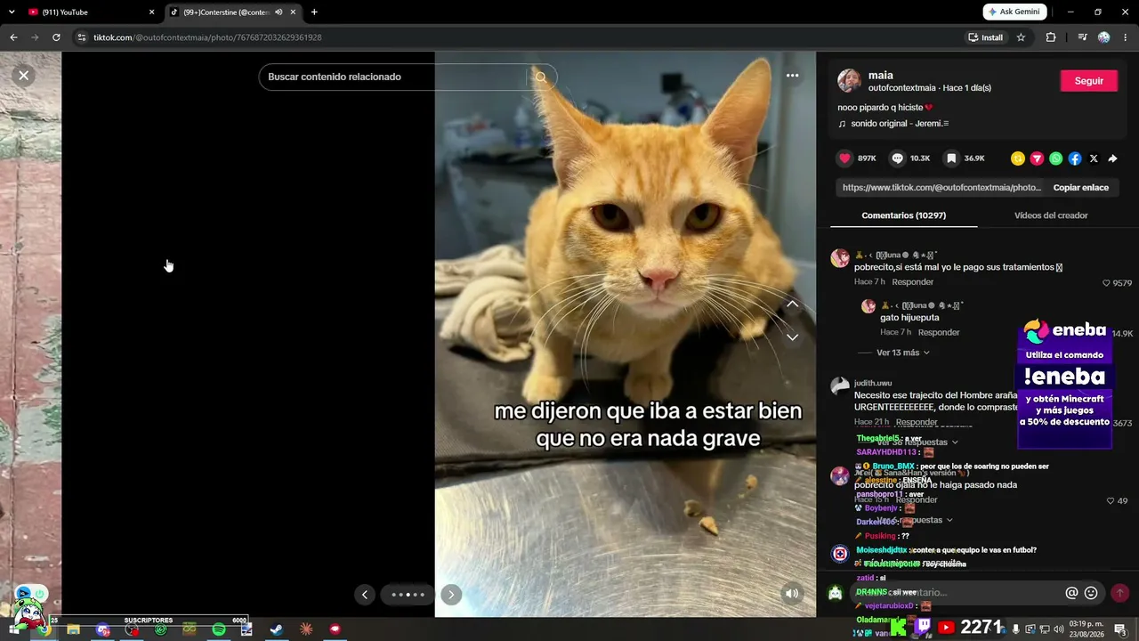The image size is (1139, 641).
Task: Share the post to WhatsApp
Action: [1056, 158]
